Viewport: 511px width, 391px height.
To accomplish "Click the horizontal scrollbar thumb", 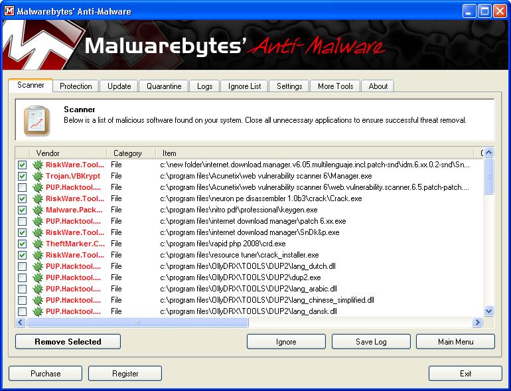I will 137,323.
